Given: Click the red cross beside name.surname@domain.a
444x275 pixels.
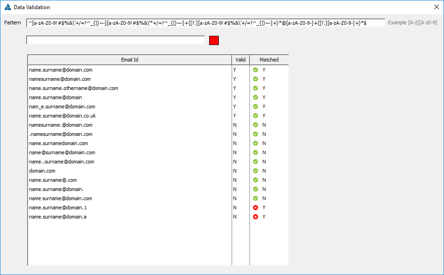Looking at the screenshot, I should pos(255,217).
